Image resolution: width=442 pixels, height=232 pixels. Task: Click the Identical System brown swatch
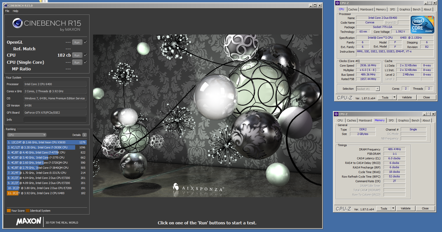(28, 211)
